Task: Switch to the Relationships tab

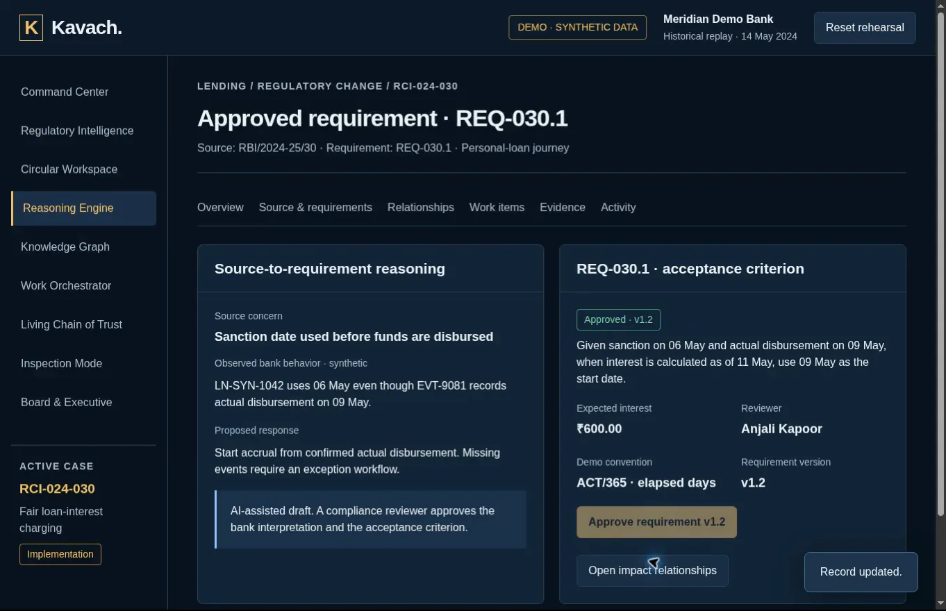Action: click(x=421, y=208)
